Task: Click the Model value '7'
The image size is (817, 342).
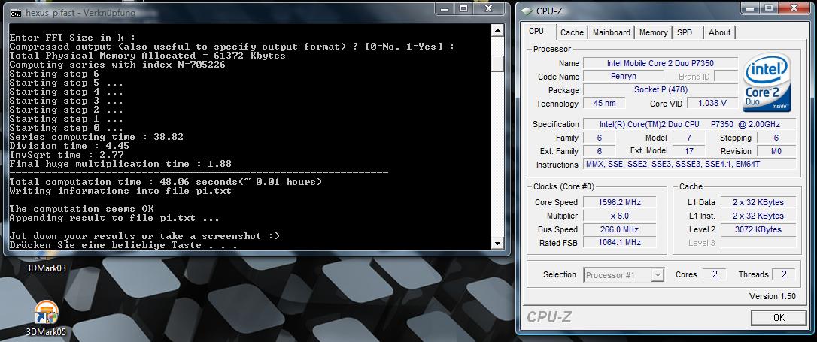Action: pyautogui.click(x=689, y=138)
